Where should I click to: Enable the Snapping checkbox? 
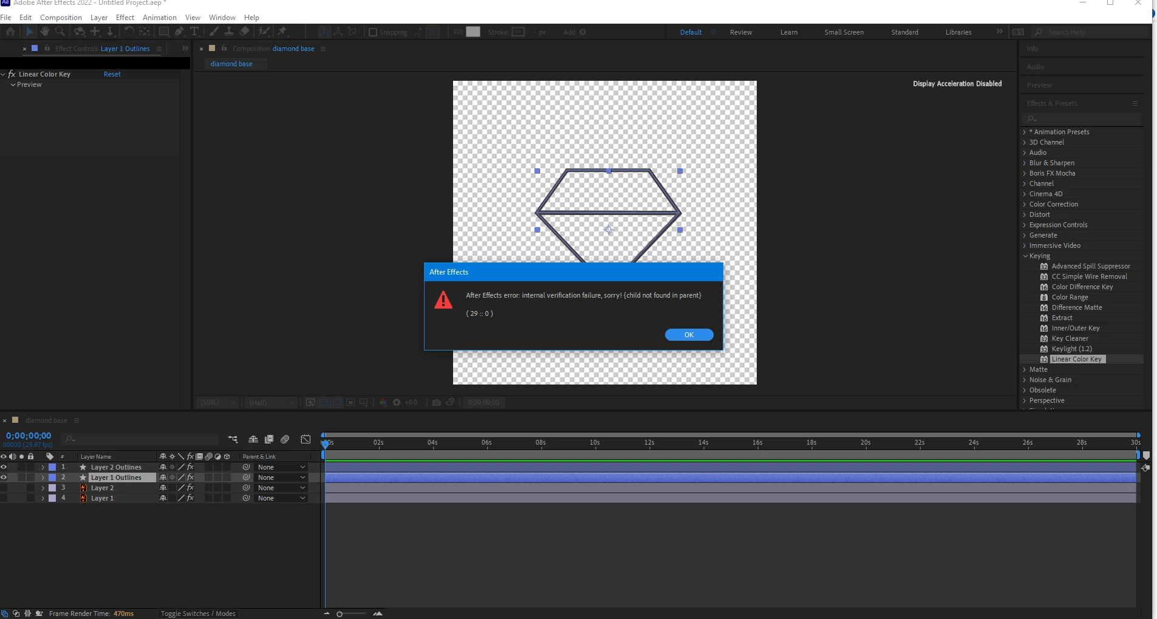pyautogui.click(x=373, y=32)
